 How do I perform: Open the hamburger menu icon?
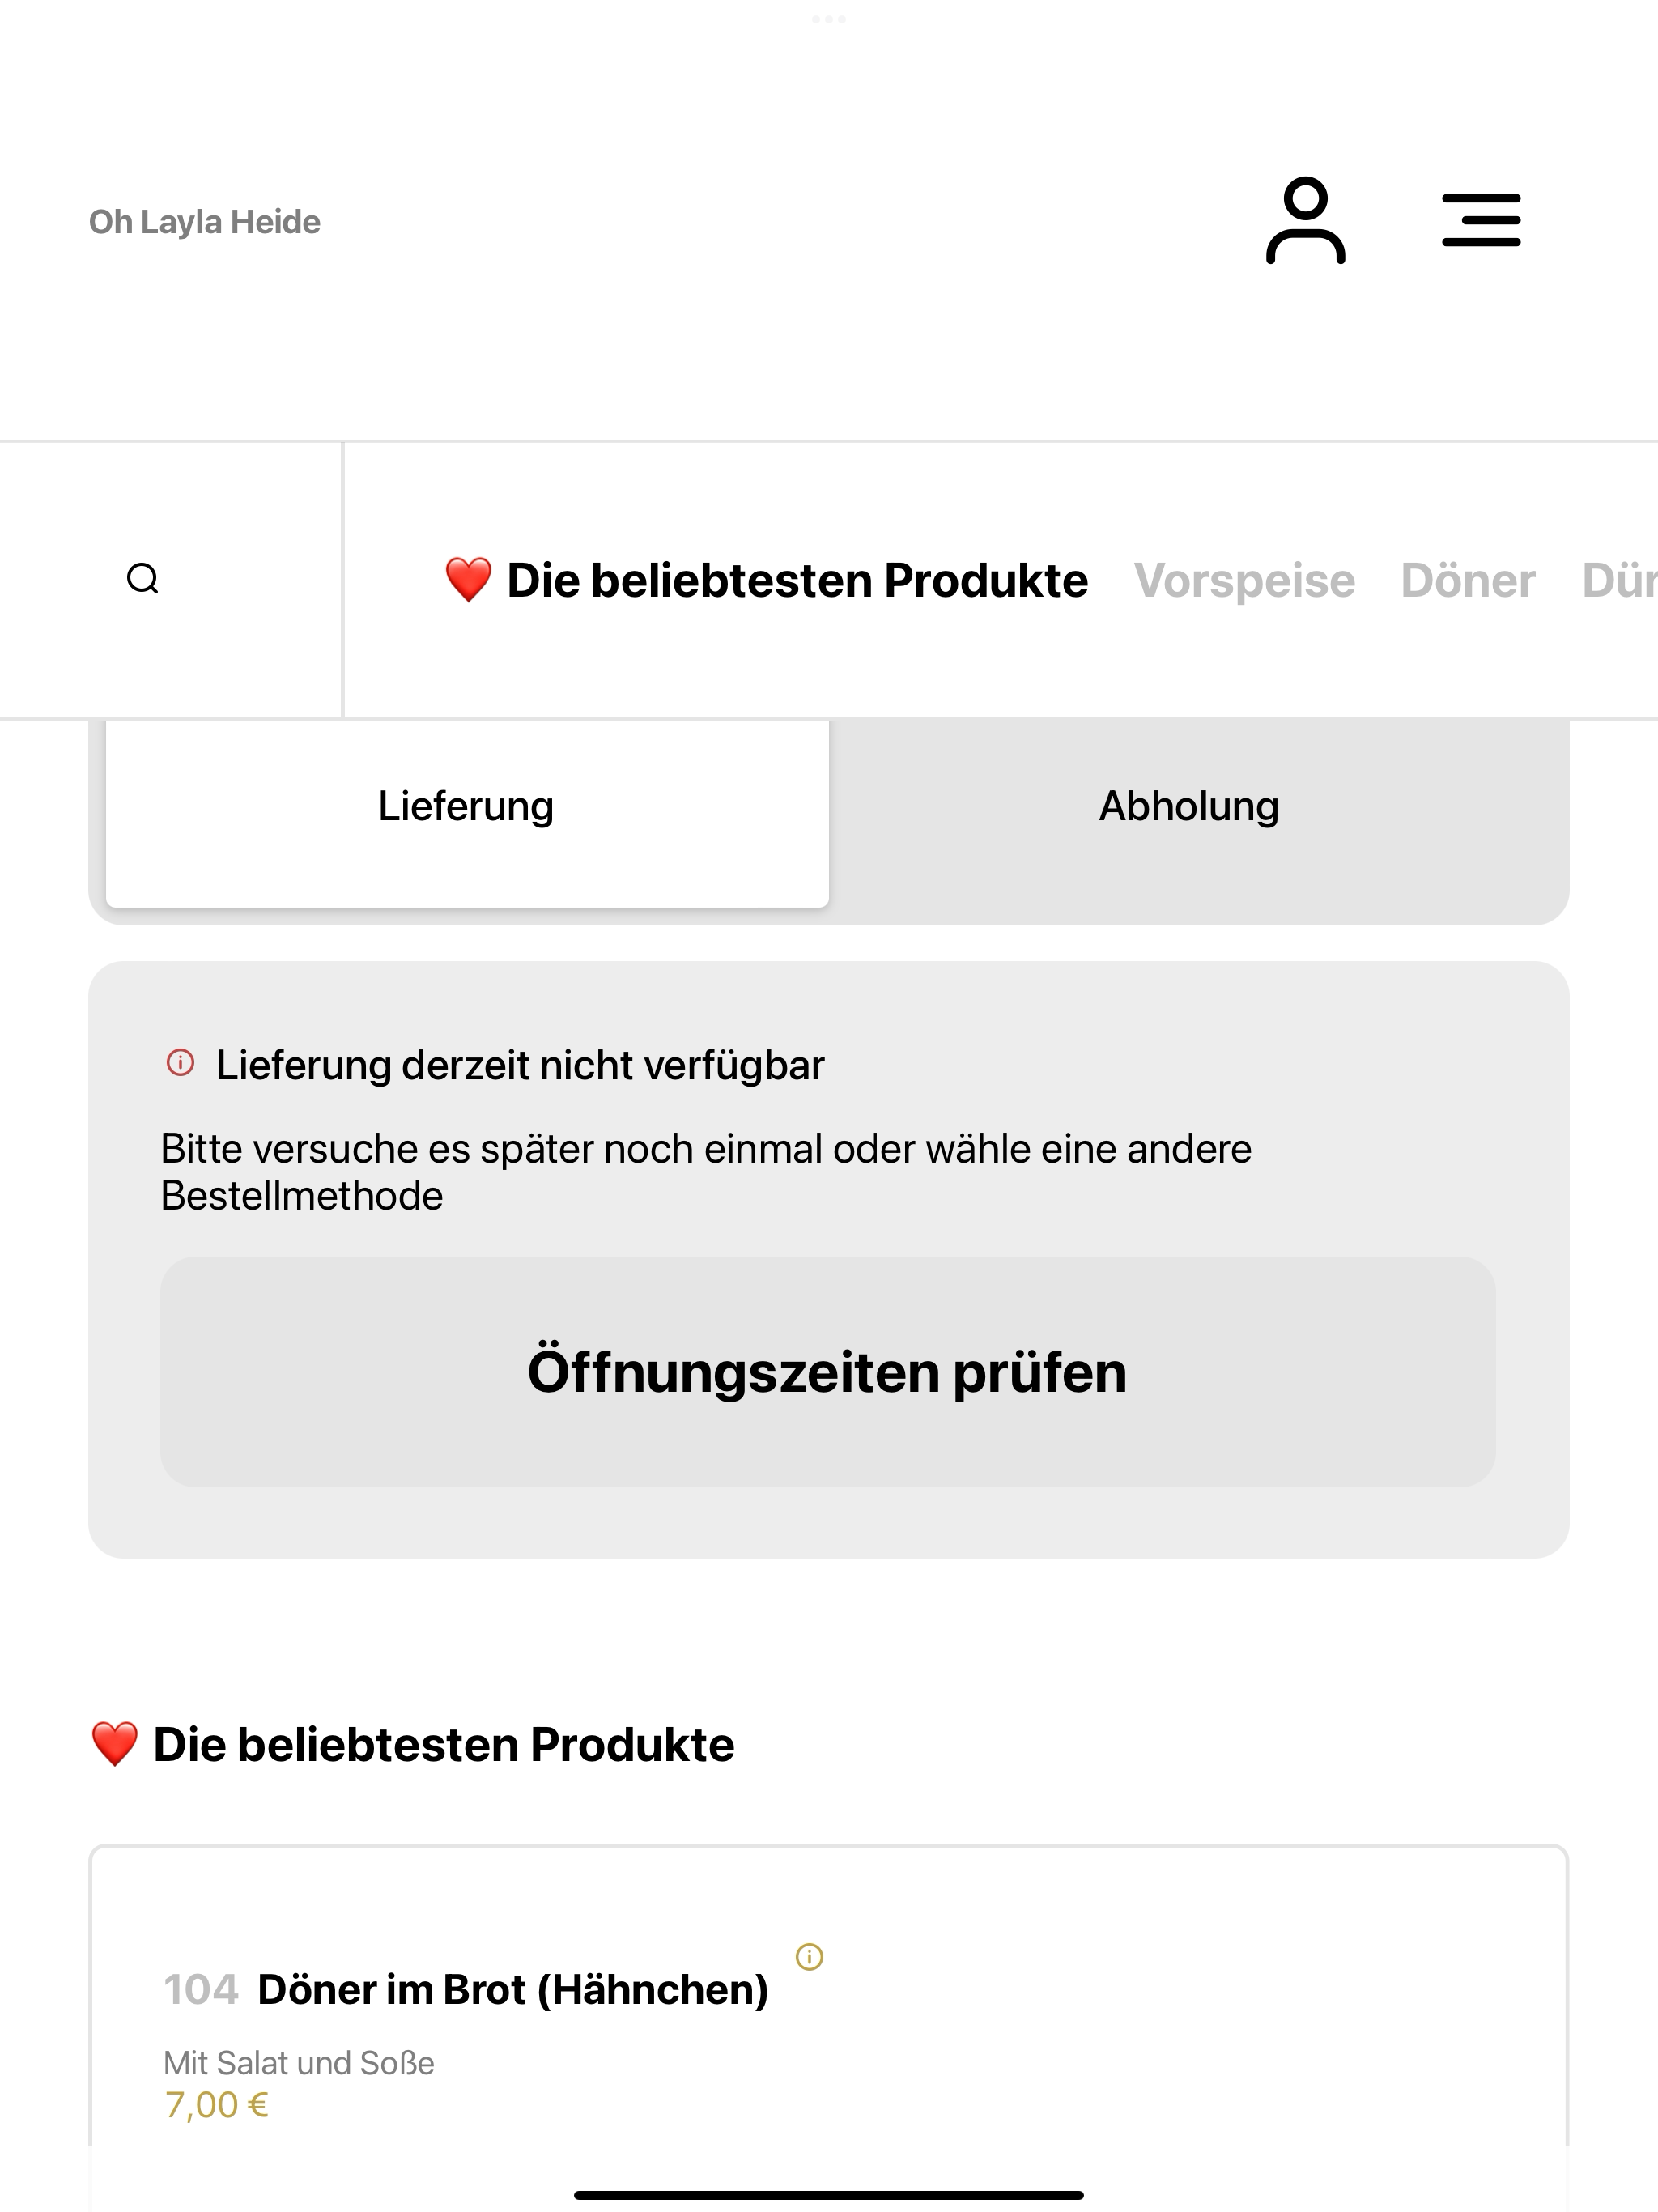pyautogui.click(x=1481, y=221)
